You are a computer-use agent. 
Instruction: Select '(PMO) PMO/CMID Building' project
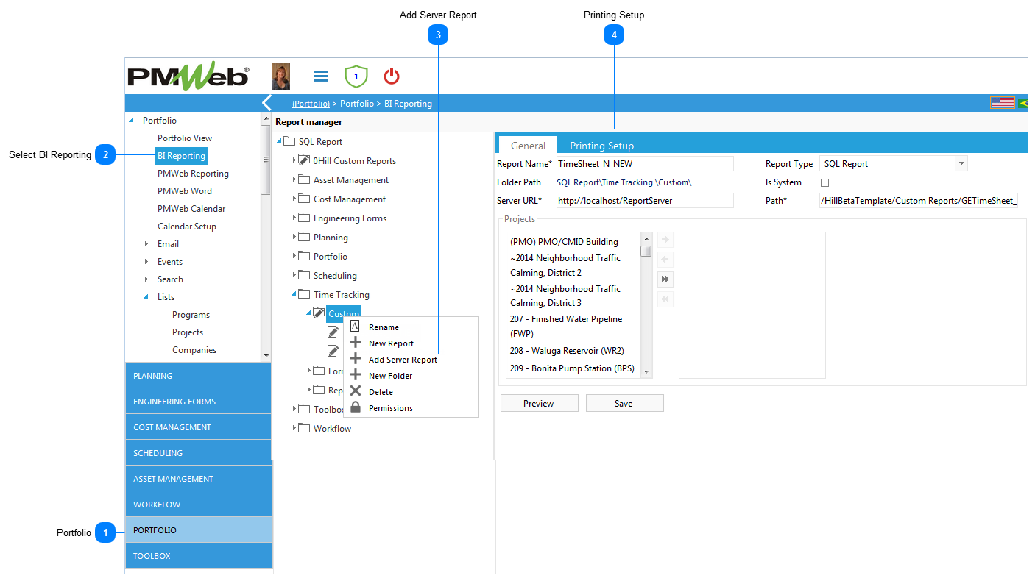coord(564,241)
